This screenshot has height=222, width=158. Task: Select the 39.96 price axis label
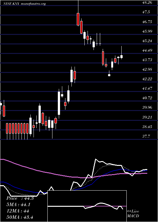147,108
